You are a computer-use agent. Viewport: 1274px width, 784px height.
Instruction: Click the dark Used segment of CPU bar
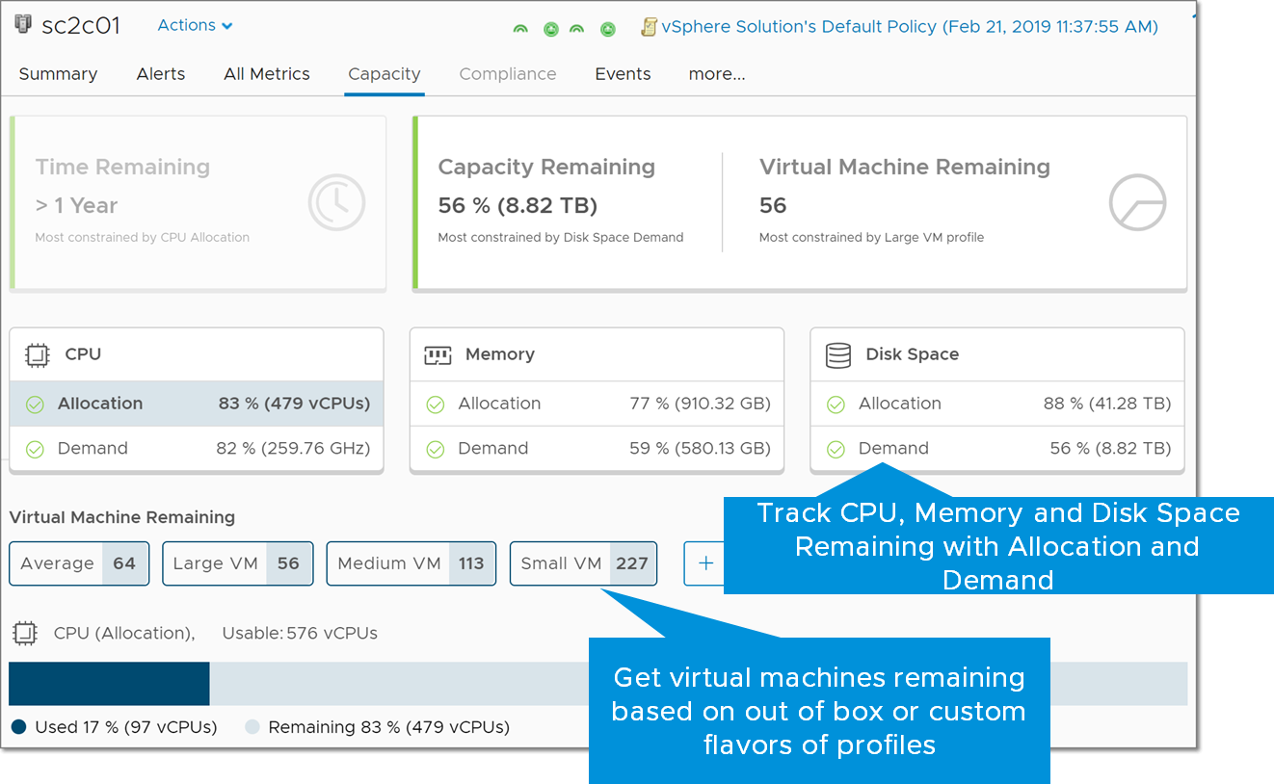(109, 684)
